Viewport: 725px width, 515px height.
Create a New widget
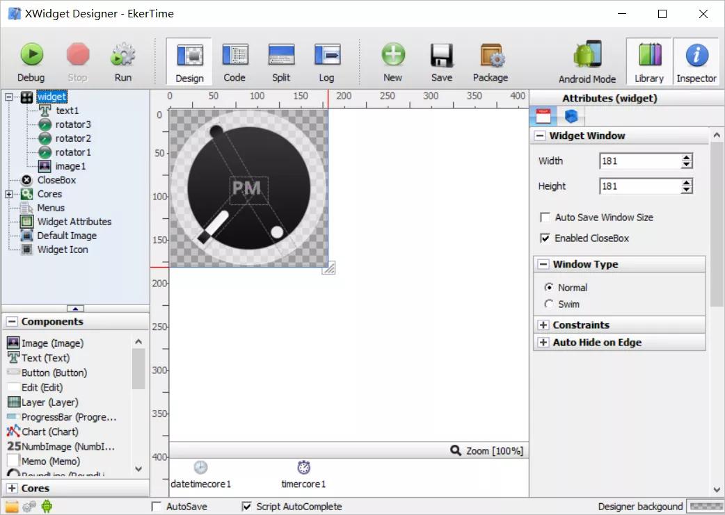coord(392,56)
